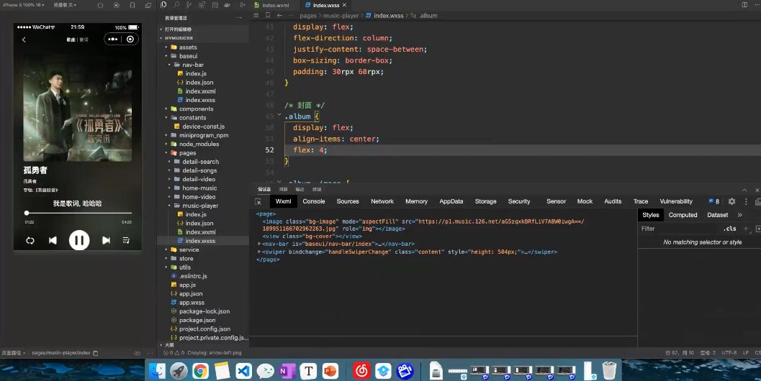Open the playlist icon in the player
Viewport: 761px width, 381px height.
click(x=127, y=240)
